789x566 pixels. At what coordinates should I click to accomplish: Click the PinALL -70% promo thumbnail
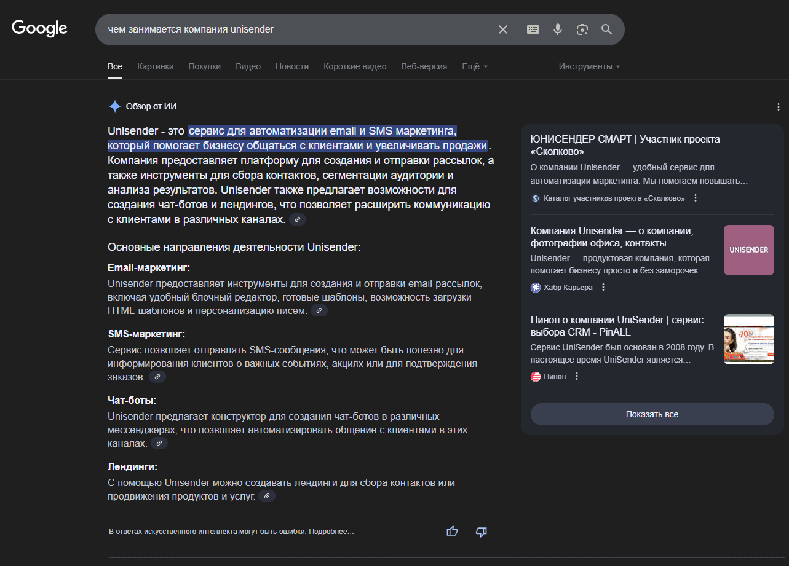749,339
